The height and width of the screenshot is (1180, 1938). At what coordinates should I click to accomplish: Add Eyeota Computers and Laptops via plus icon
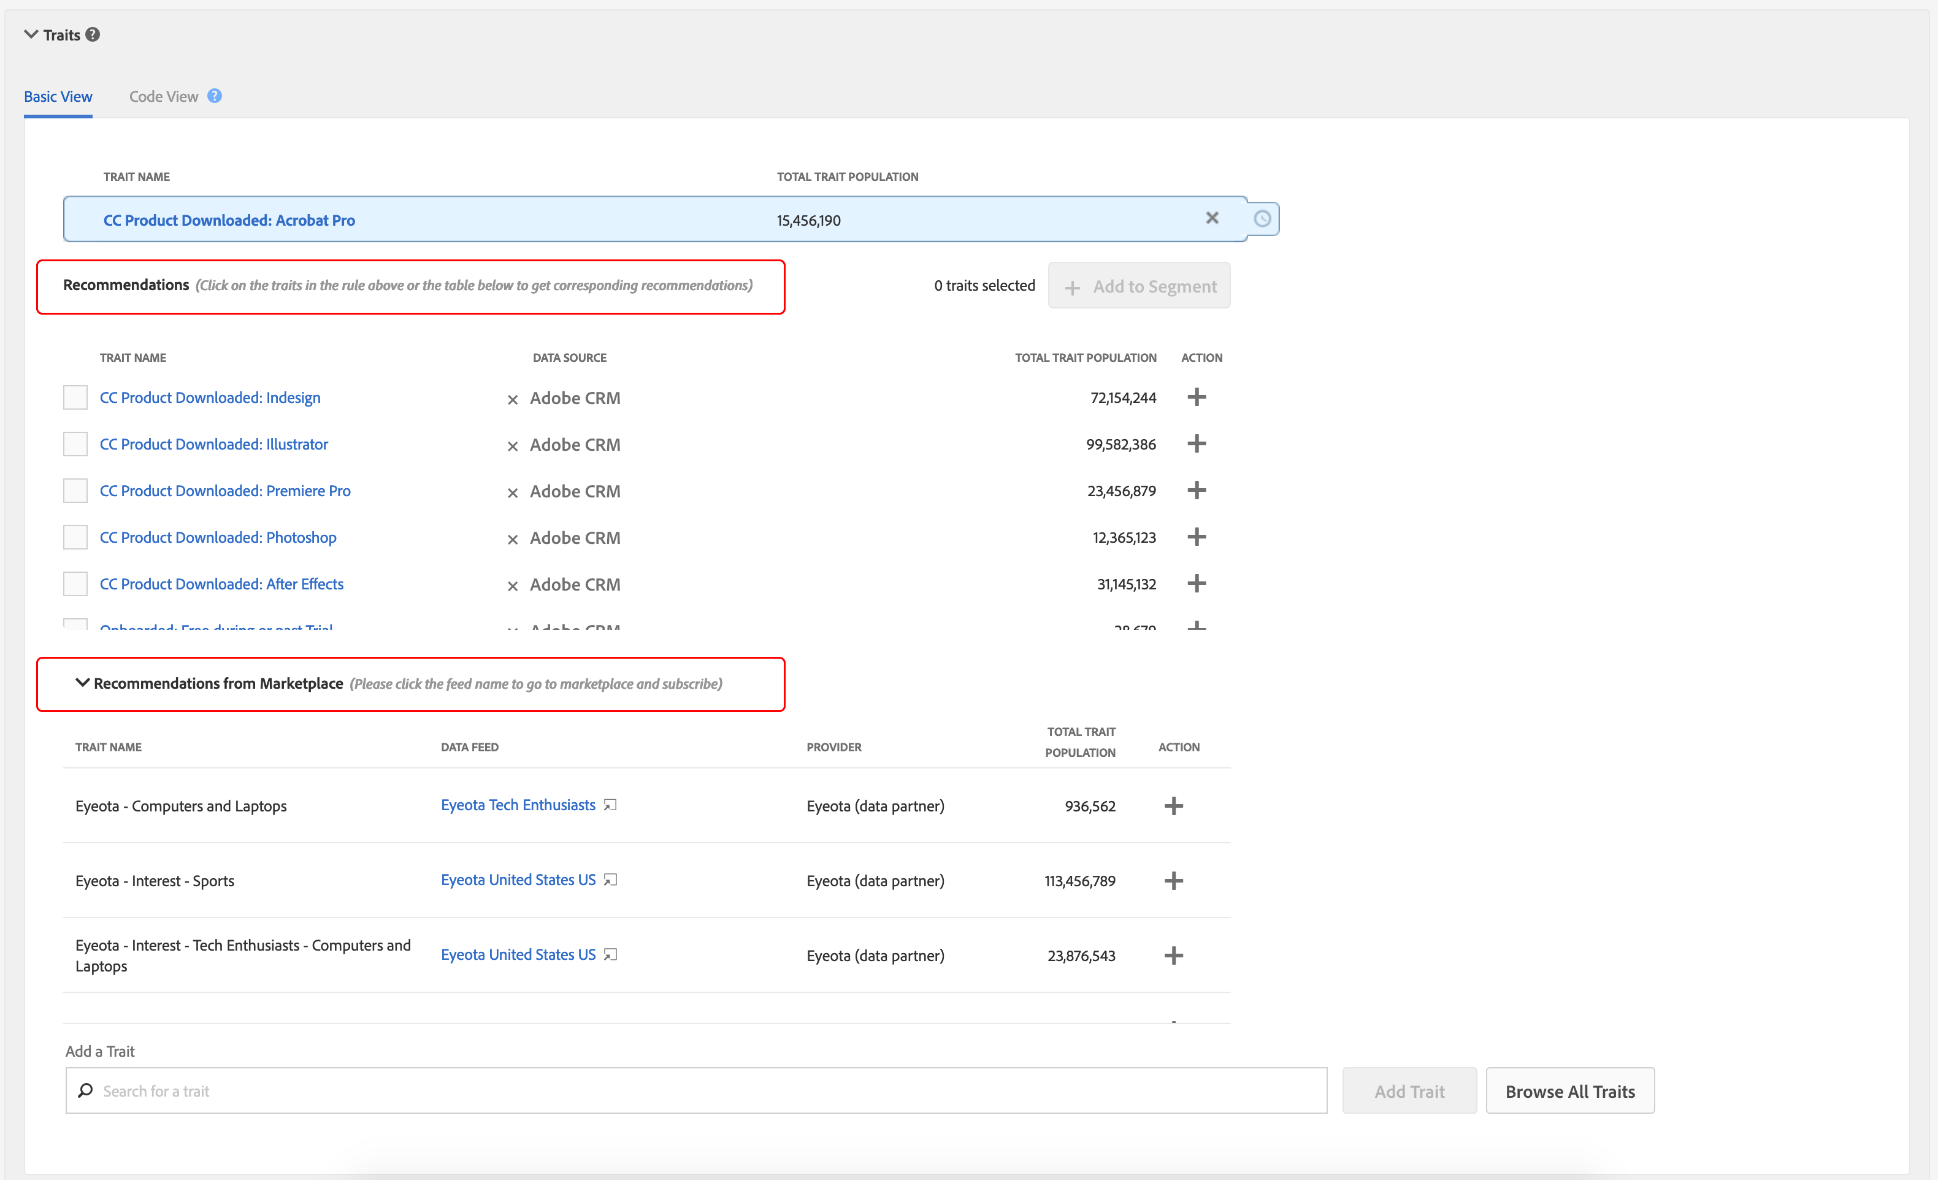[1173, 806]
